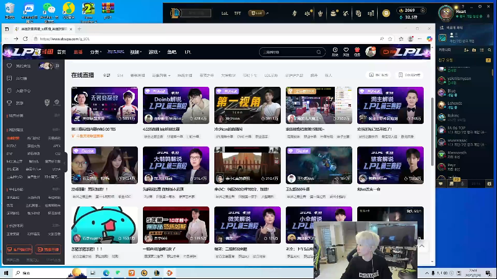Image resolution: width=497 pixels, height=279 pixels.
Task: Open the user avatar in Douyu header
Action: (x=370, y=51)
